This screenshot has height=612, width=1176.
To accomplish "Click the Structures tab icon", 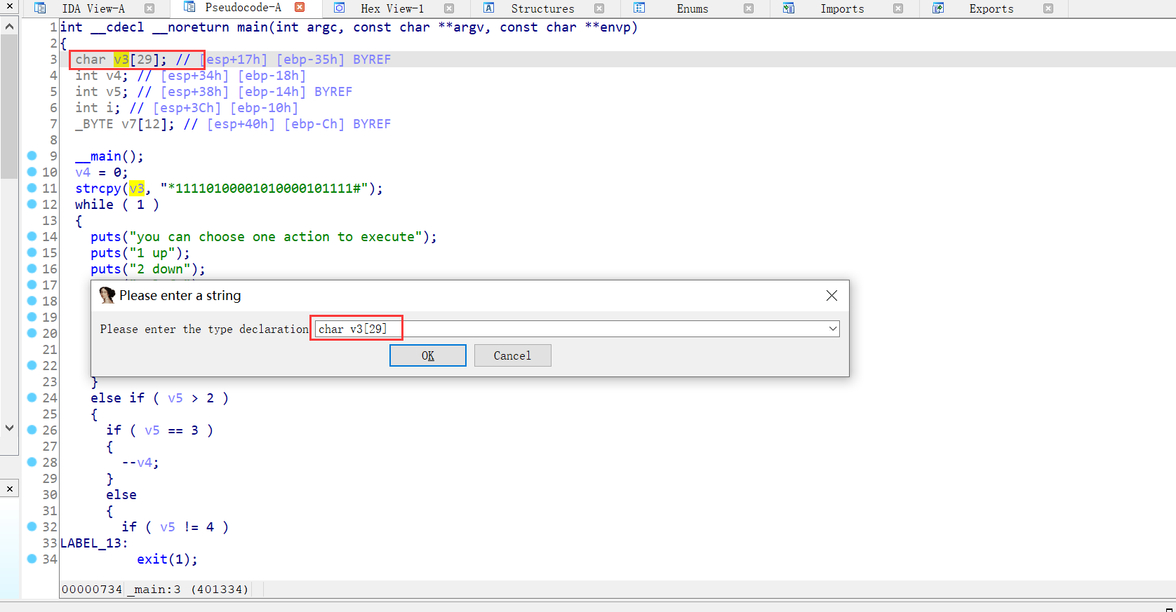I will 489,8.
